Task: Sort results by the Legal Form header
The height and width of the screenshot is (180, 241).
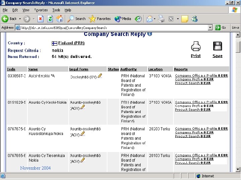Action: 79,69
